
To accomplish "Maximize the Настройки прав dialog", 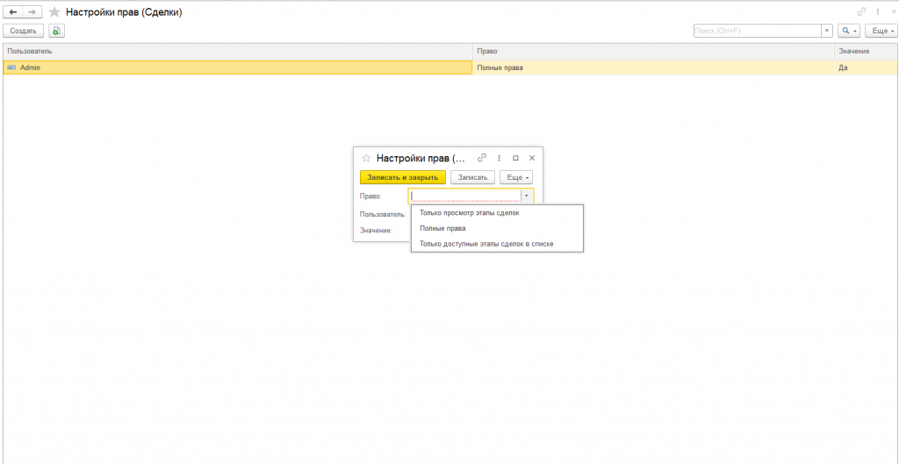I will point(515,158).
